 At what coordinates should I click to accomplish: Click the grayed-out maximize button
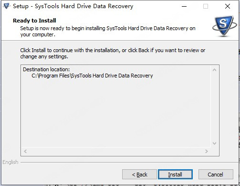pyautogui.click(x=206, y=6)
